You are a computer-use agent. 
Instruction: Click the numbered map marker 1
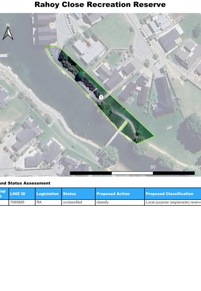[101, 98]
